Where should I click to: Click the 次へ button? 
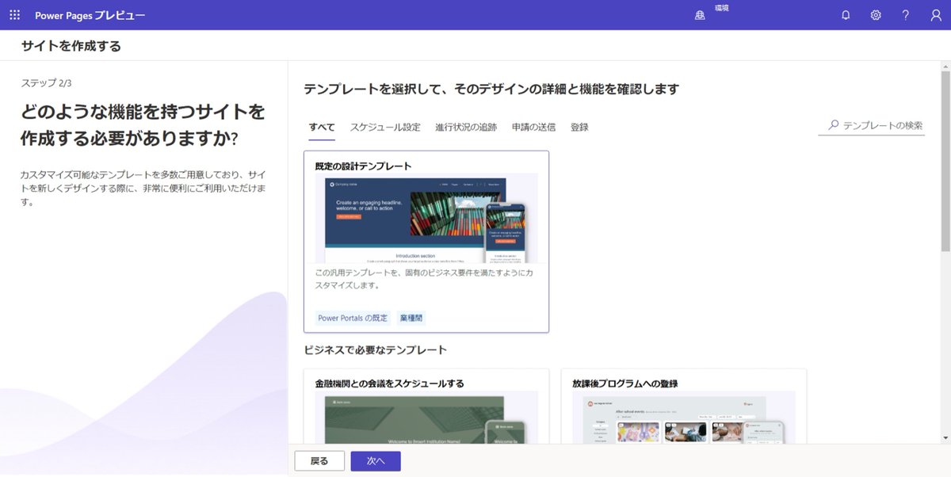coord(375,460)
